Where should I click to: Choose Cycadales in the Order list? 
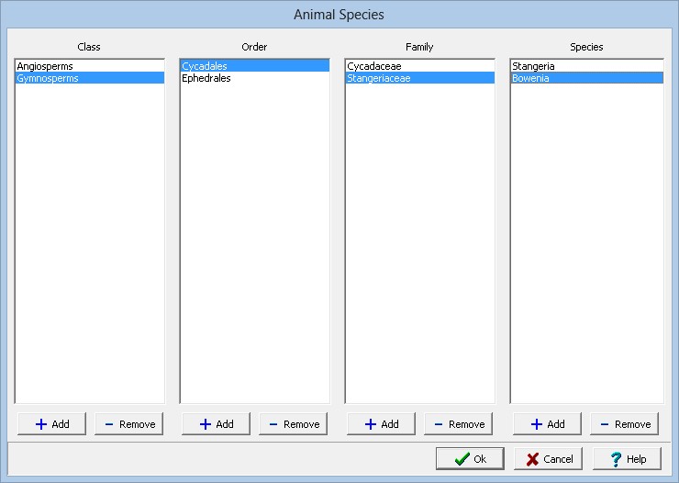205,66
